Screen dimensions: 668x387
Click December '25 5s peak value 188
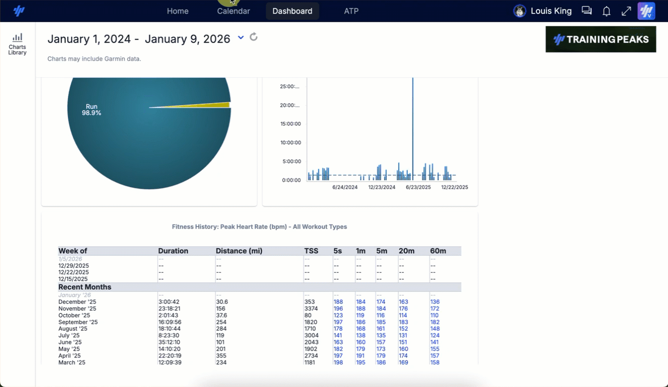[x=338, y=302]
